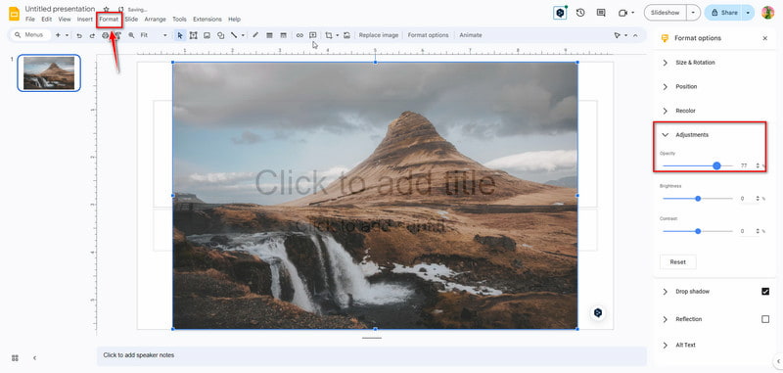Open the new slide layout dropdown arrow
Image resolution: width=783 pixels, height=373 pixels.
[67, 35]
